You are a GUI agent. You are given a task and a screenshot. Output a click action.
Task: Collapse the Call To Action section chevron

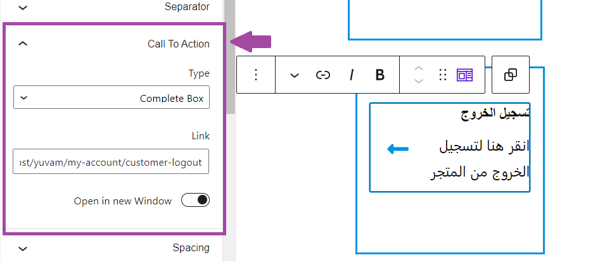[x=23, y=44]
